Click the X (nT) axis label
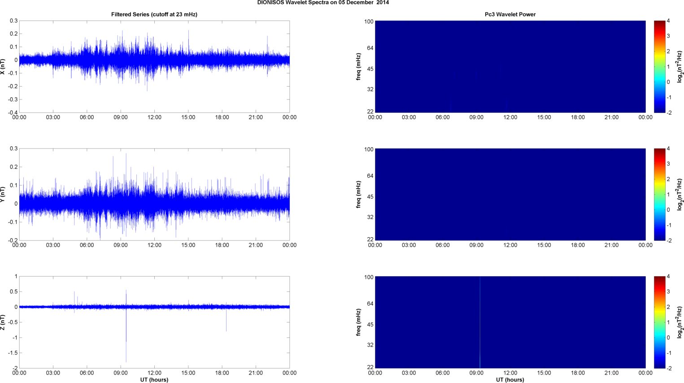 coord(3,66)
